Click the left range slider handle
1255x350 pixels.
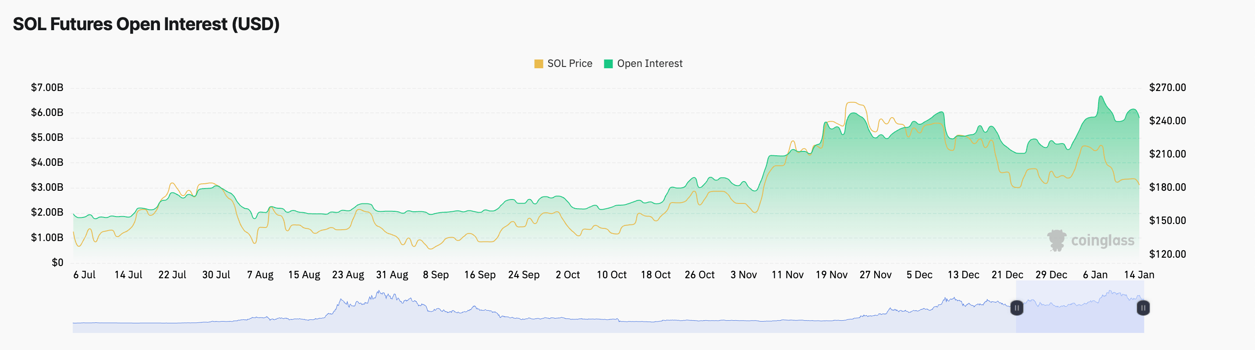[x=1016, y=308]
